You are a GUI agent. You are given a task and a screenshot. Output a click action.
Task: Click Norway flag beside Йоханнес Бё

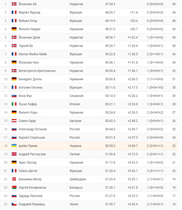(x=14, y=4)
